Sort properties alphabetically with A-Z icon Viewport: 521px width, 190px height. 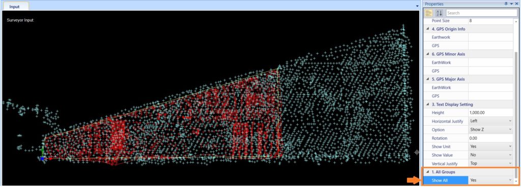coord(439,13)
